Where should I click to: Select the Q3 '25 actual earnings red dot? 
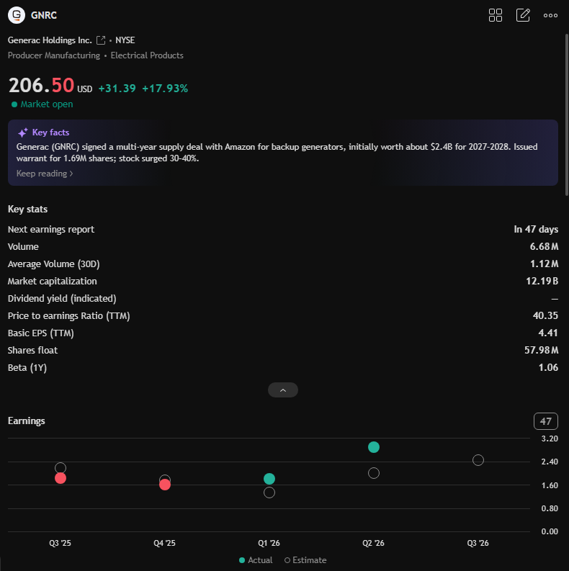pos(61,478)
